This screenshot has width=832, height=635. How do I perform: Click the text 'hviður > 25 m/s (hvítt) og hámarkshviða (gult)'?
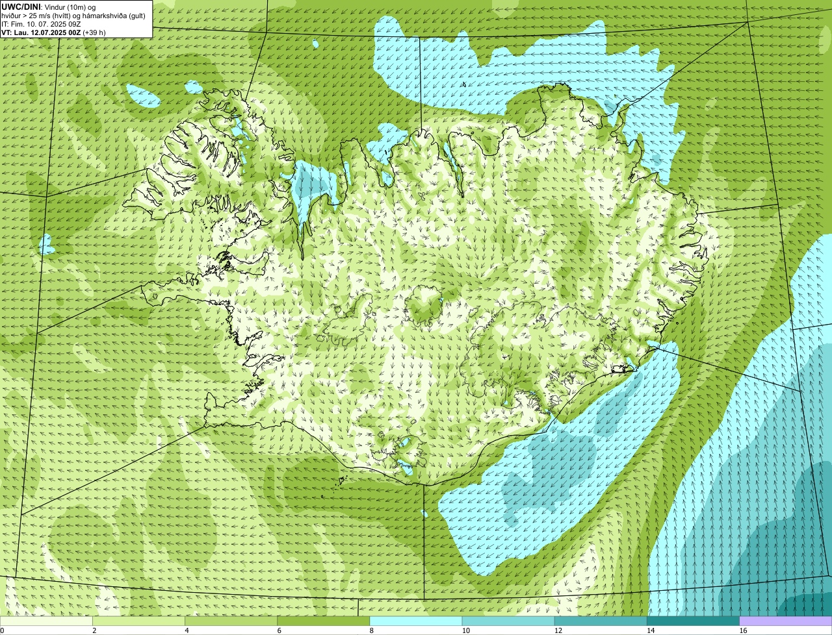73,15
